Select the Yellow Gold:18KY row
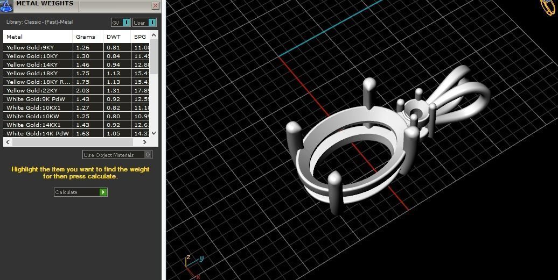Screen dimensions: 558x280 [x=76, y=73]
